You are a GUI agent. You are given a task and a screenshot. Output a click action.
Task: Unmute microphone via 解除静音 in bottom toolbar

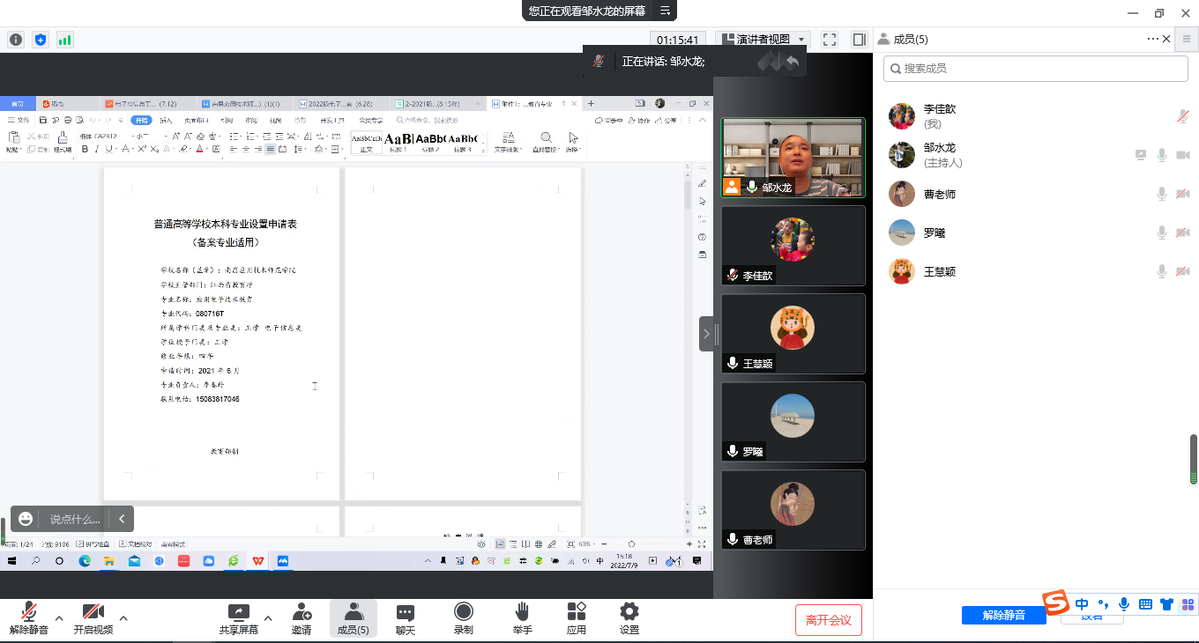tap(29, 617)
